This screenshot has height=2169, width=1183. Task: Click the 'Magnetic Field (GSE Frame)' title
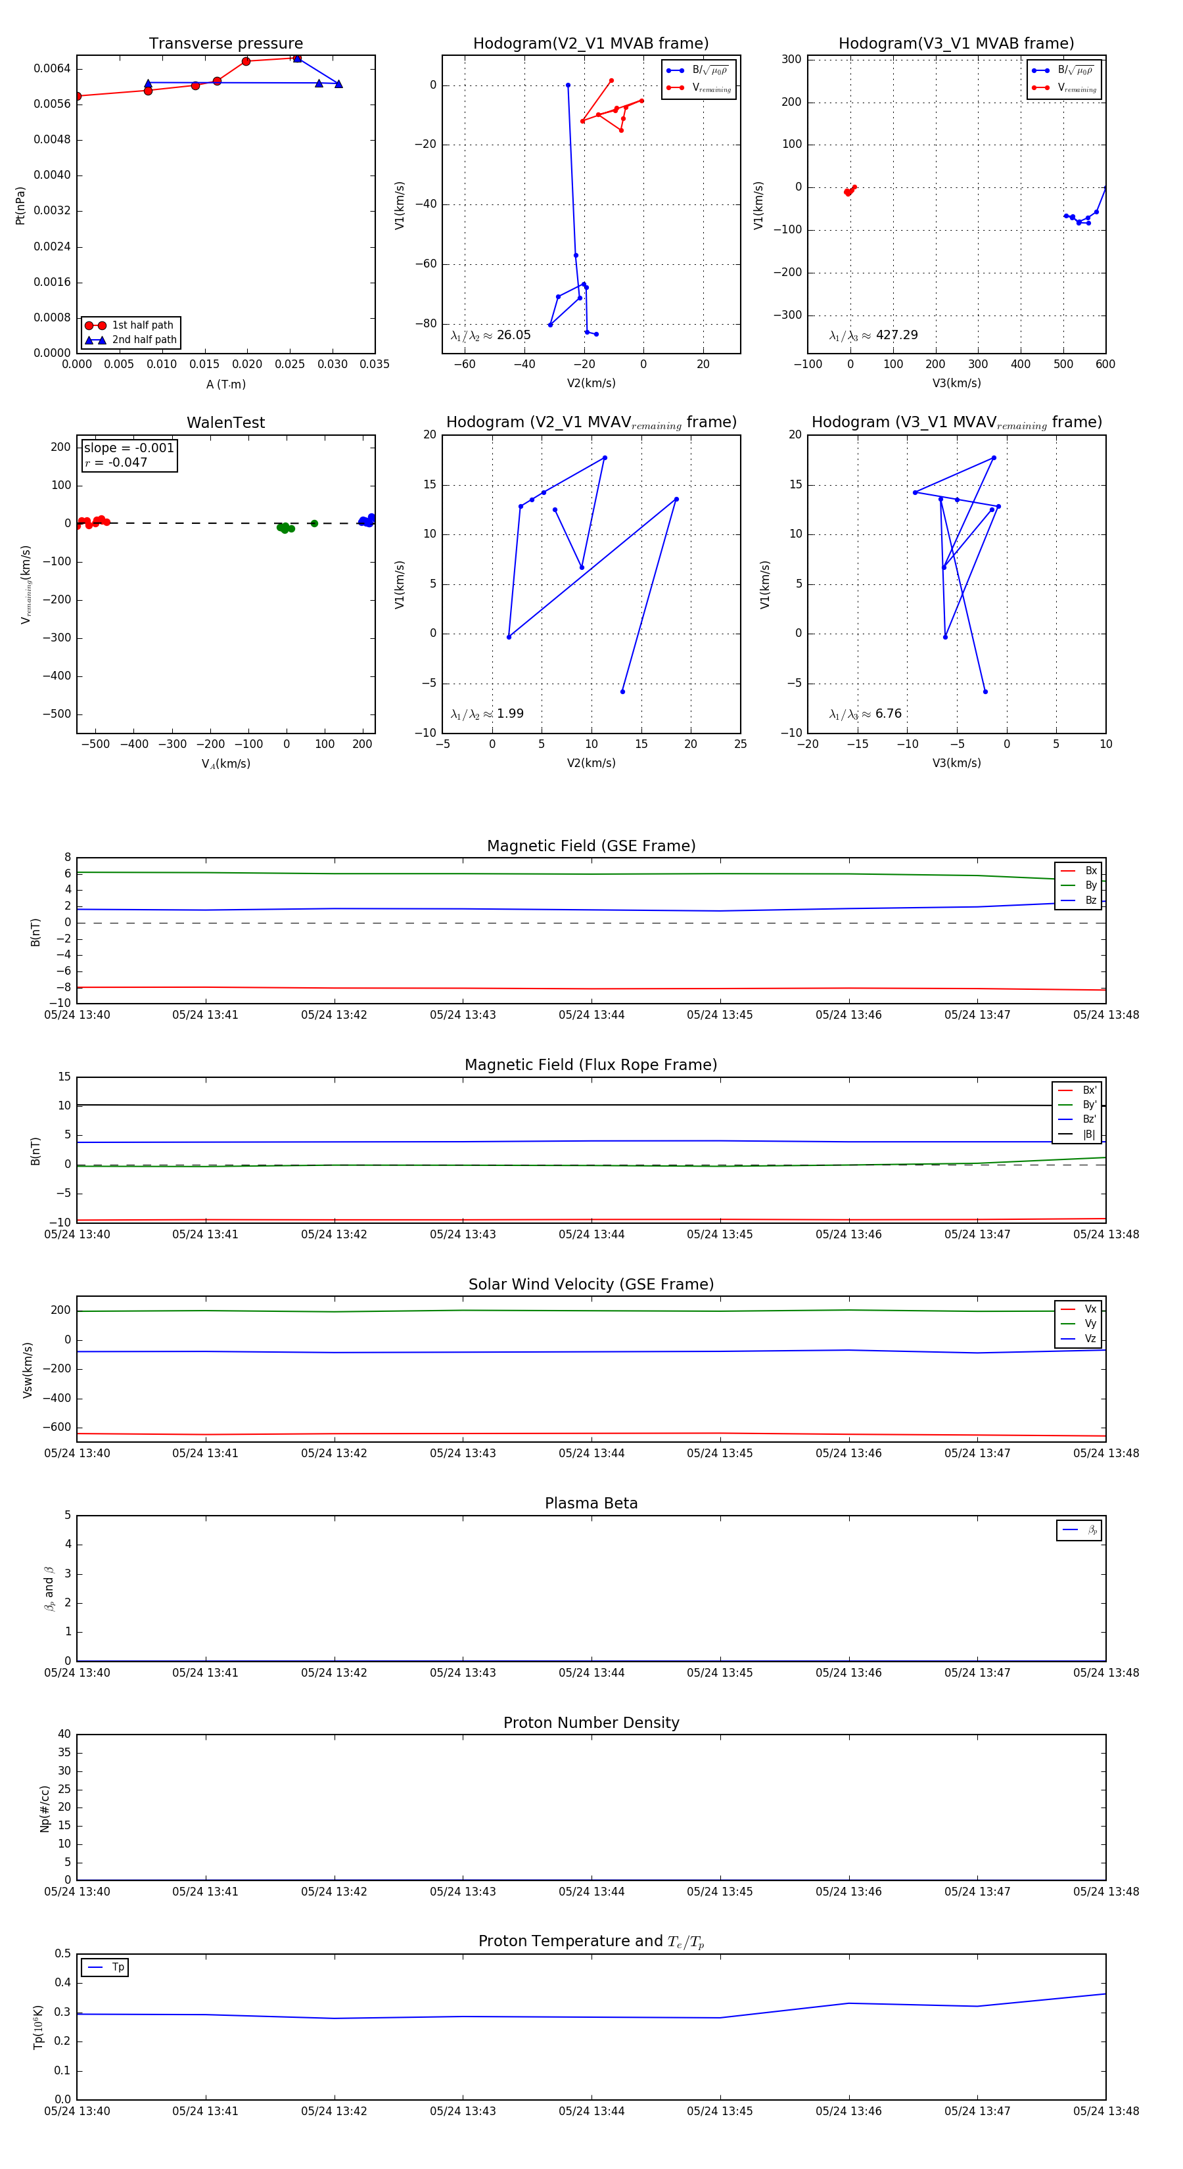591,846
